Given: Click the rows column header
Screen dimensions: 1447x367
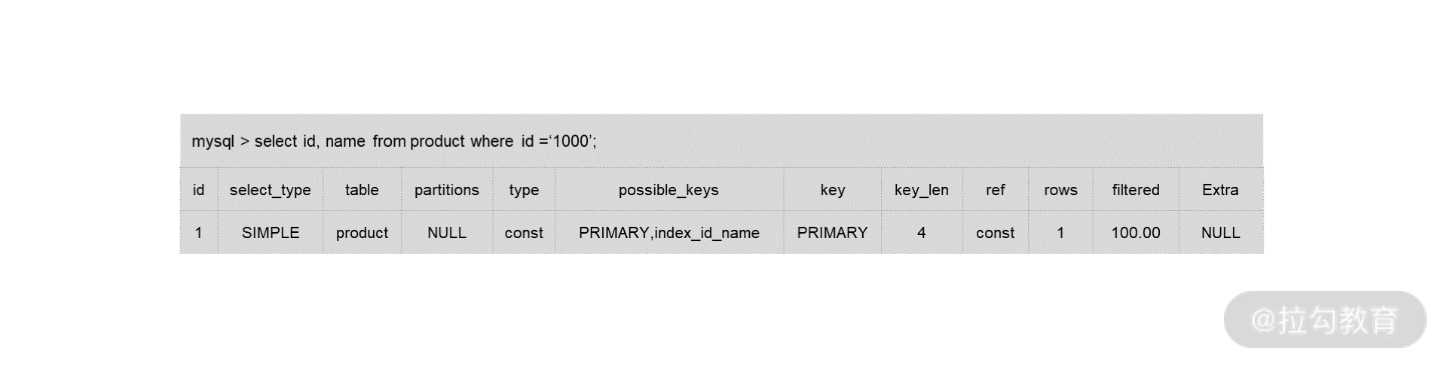Looking at the screenshot, I should click(1060, 190).
